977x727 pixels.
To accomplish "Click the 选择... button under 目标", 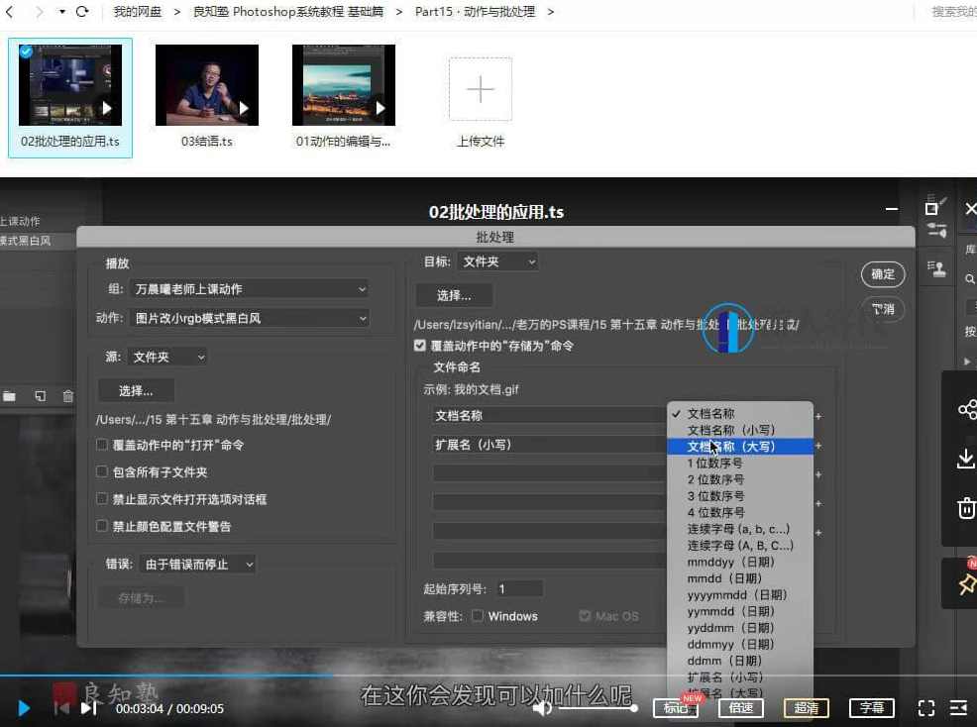I will pos(454,294).
